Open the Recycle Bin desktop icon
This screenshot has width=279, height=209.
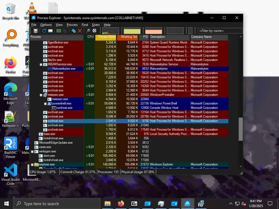coord(11,11)
